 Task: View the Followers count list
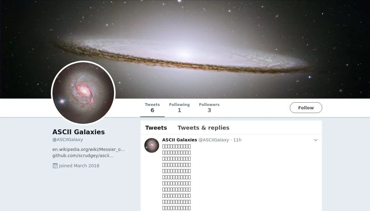click(x=209, y=108)
